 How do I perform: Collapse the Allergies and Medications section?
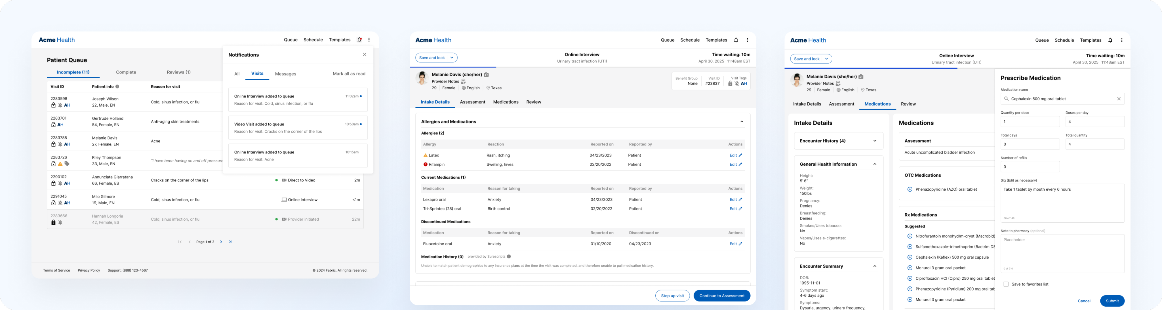coord(742,122)
